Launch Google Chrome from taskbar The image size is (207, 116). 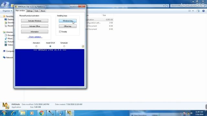pos(42,113)
